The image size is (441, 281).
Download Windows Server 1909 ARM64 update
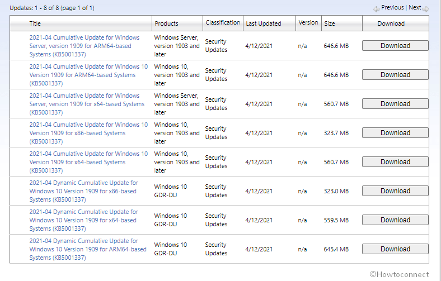(395, 46)
